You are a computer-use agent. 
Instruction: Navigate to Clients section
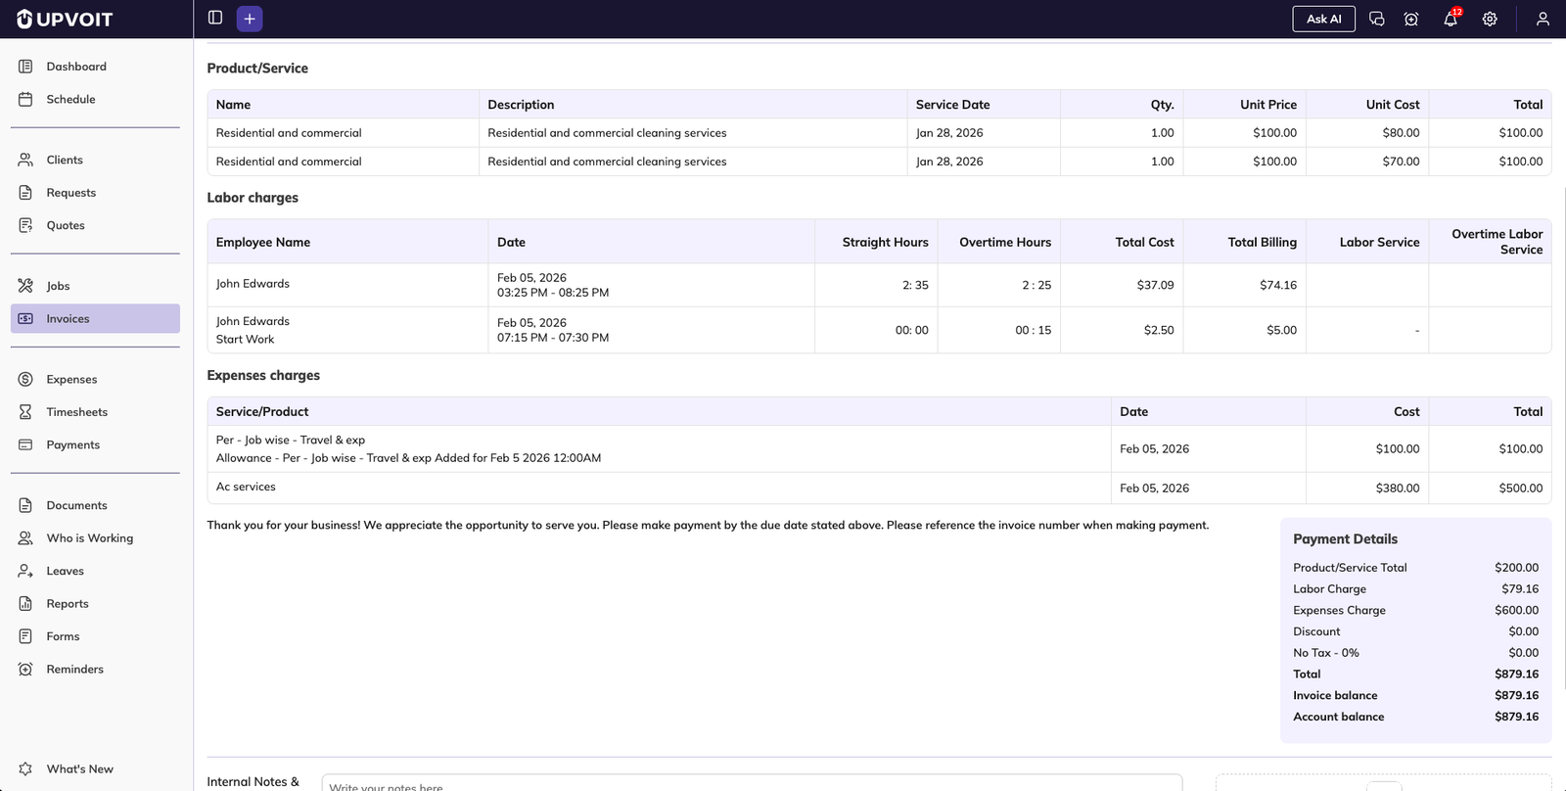[x=65, y=160]
